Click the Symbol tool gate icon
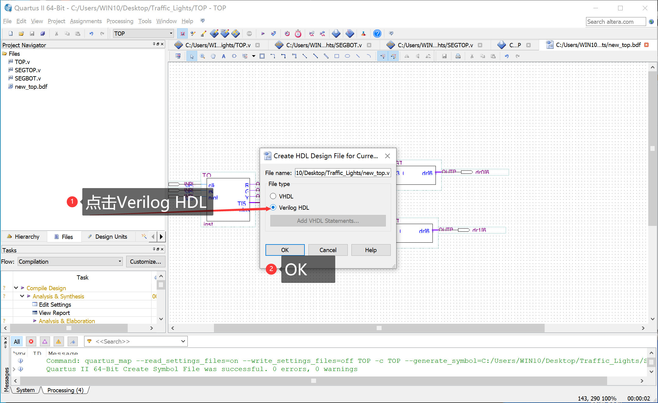The width and height of the screenshot is (658, 403). tap(234, 56)
